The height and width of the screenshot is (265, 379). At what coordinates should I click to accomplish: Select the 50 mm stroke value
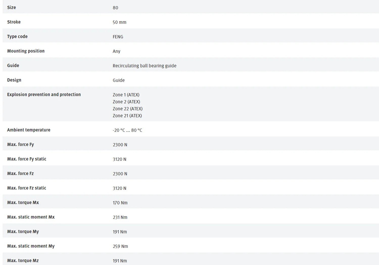pyautogui.click(x=119, y=22)
